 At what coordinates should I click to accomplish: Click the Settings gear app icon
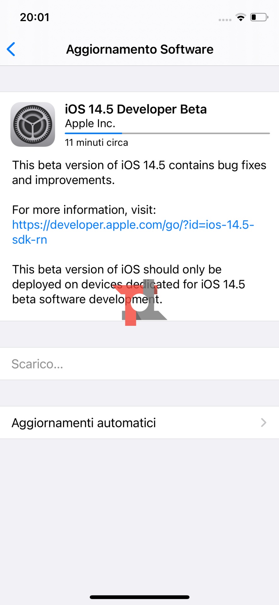[33, 124]
